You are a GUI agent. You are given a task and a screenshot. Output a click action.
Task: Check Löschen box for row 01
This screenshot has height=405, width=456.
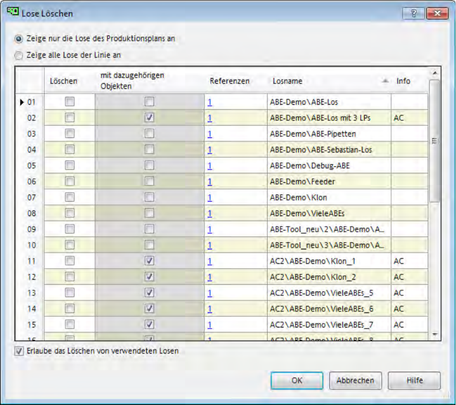[69, 102]
